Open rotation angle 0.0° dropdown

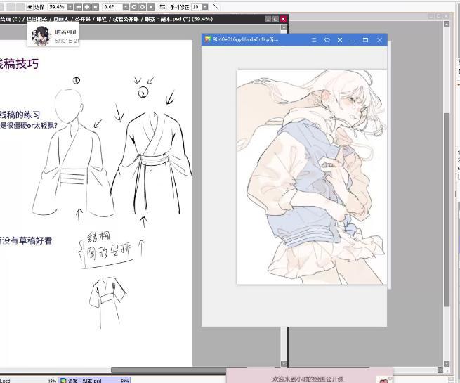point(126,7)
